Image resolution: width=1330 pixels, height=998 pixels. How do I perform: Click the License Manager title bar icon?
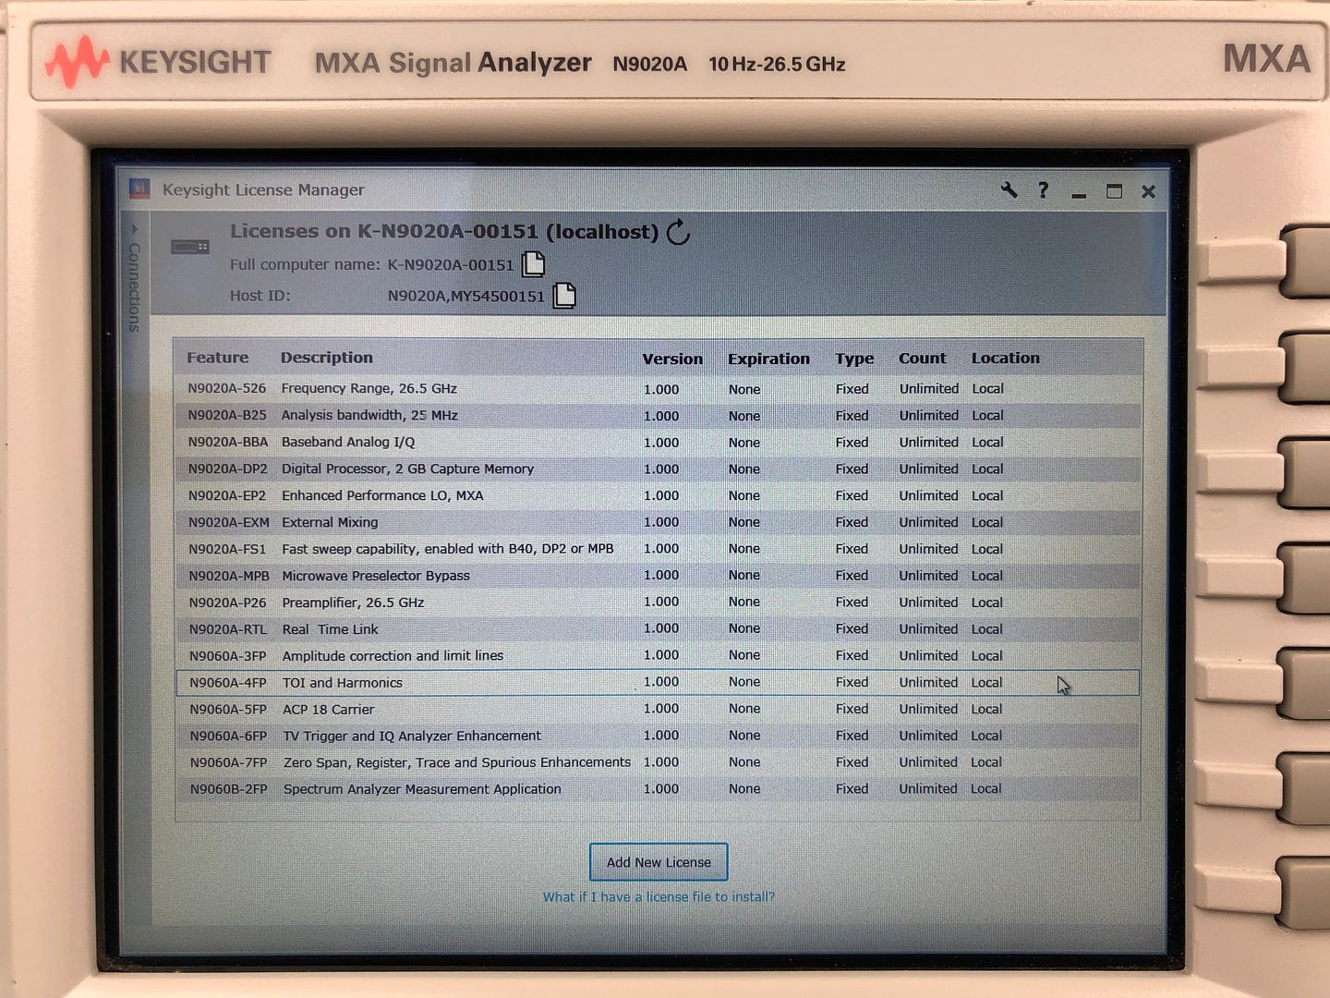[139, 189]
